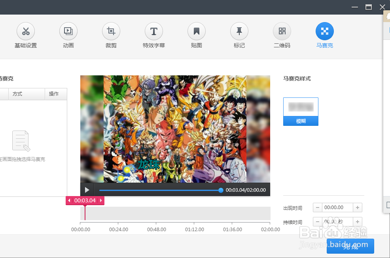Choose the 模糊 blur mosaic style
The height and width of the screenshot is (258, 390).
[x=301, y=112]
